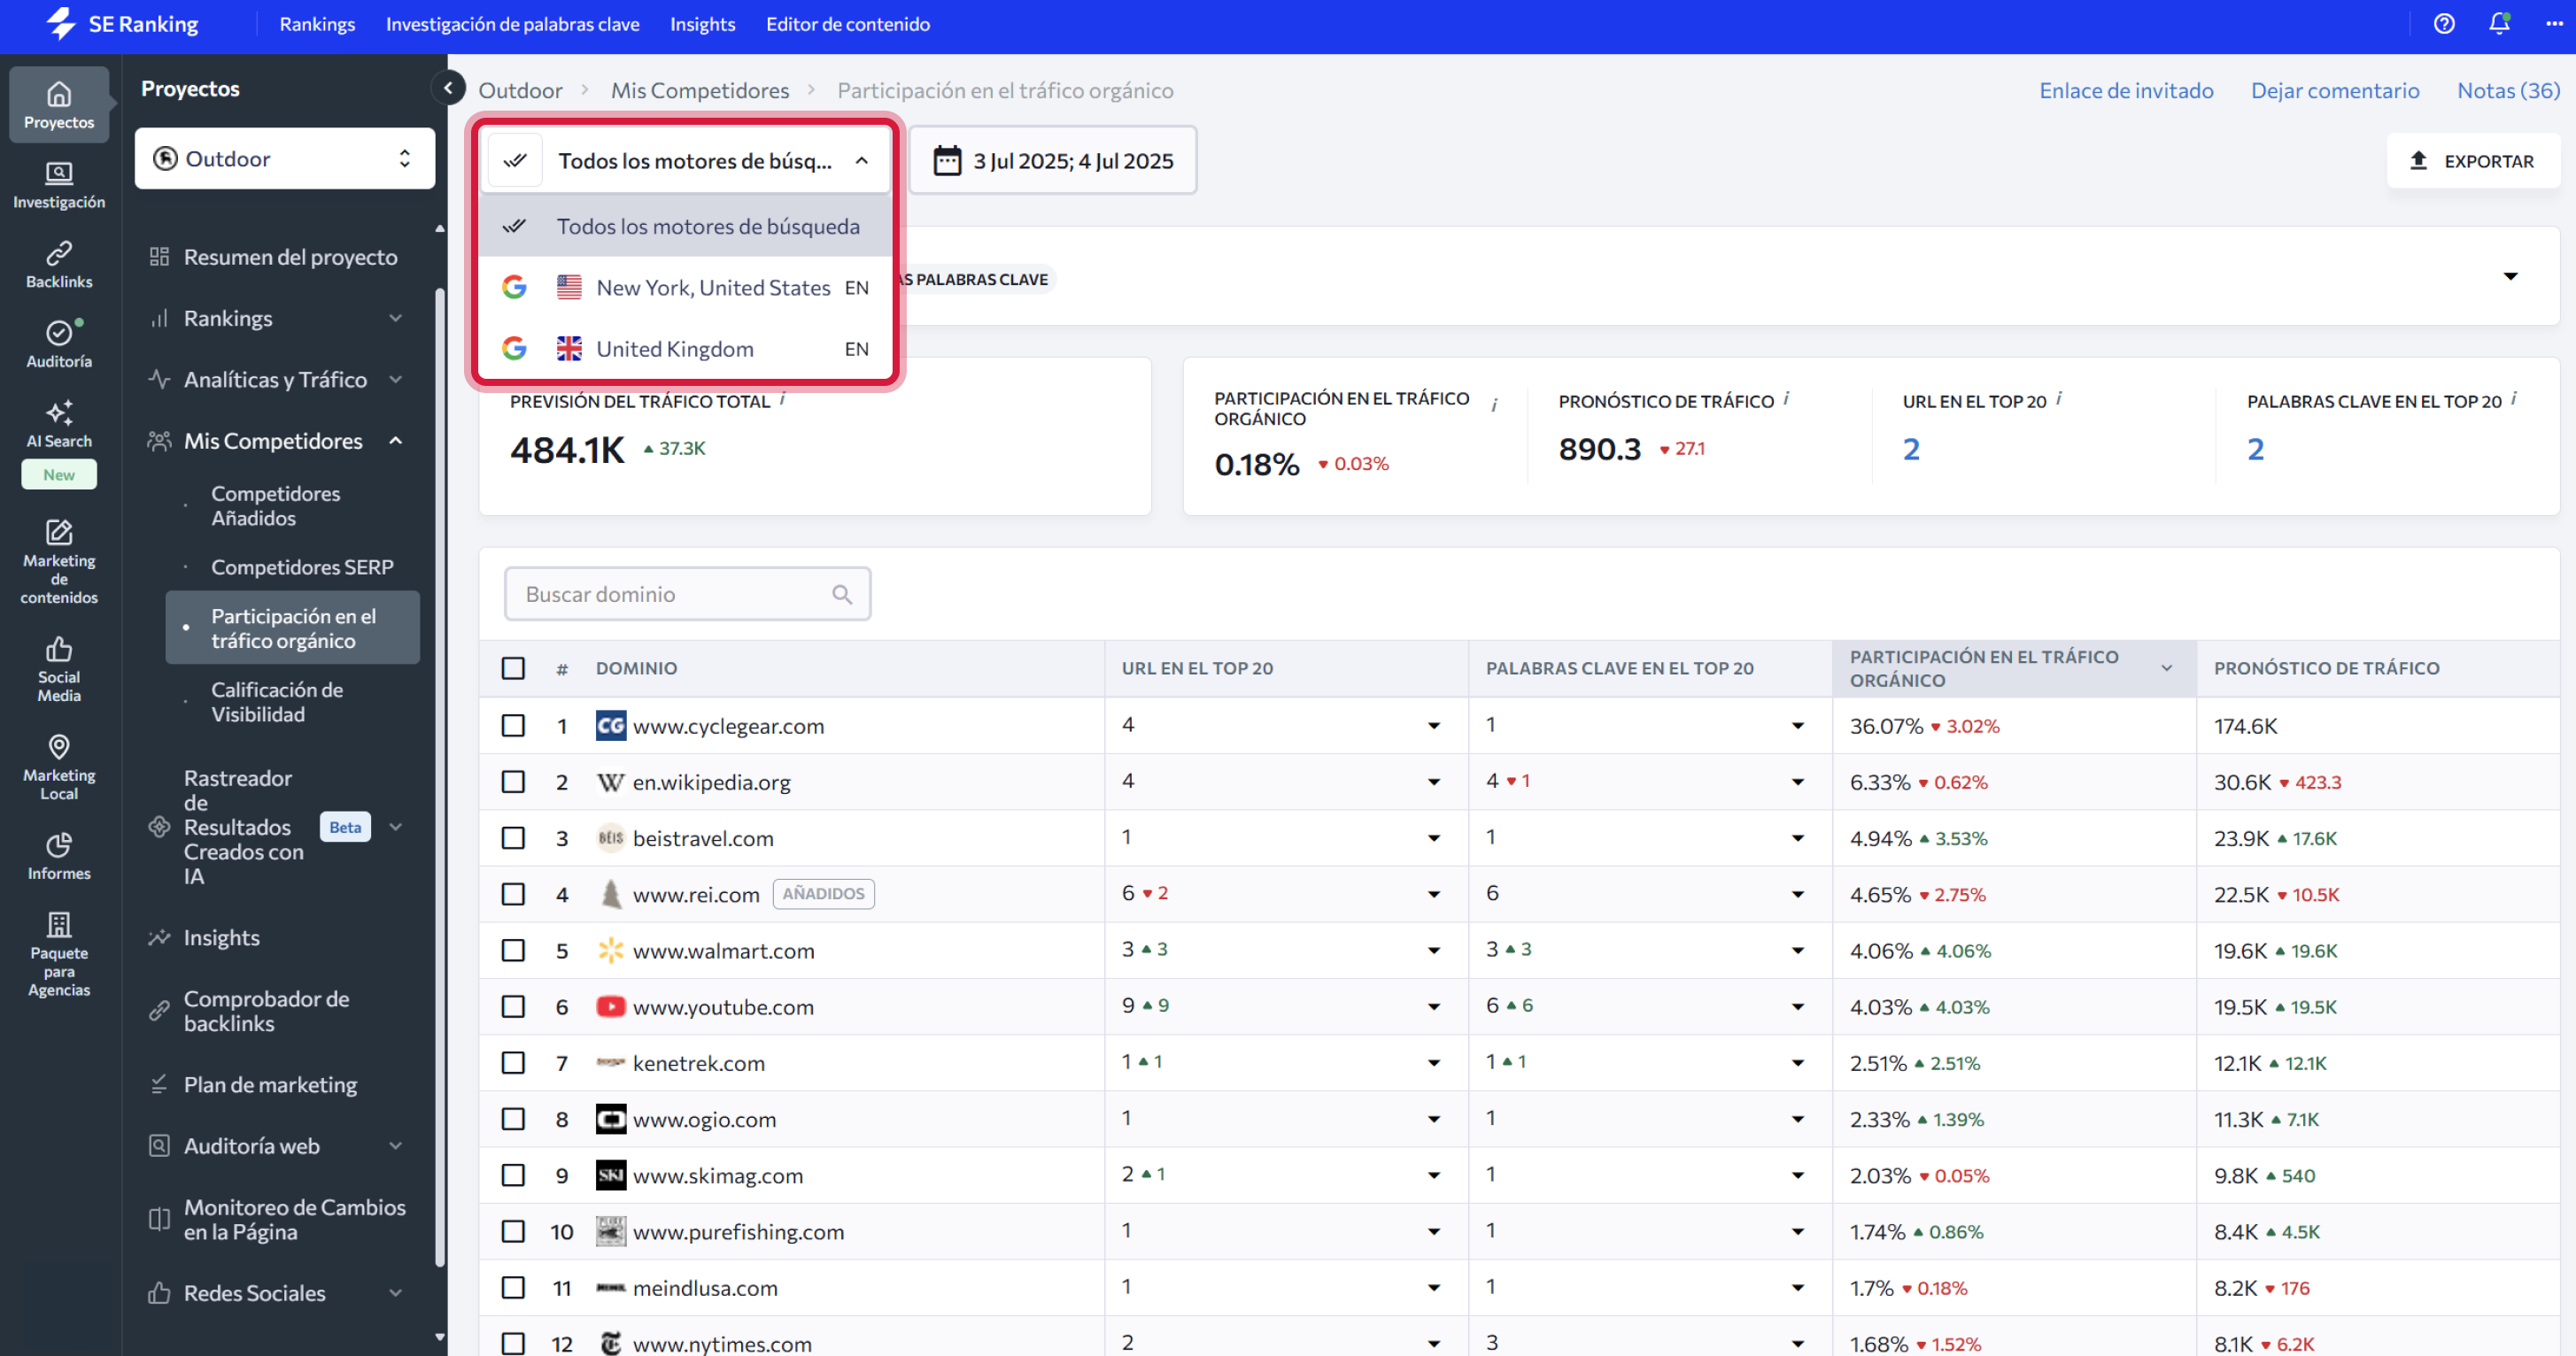
Task: Open the notifications bell icon
Action: (2498, 24)
